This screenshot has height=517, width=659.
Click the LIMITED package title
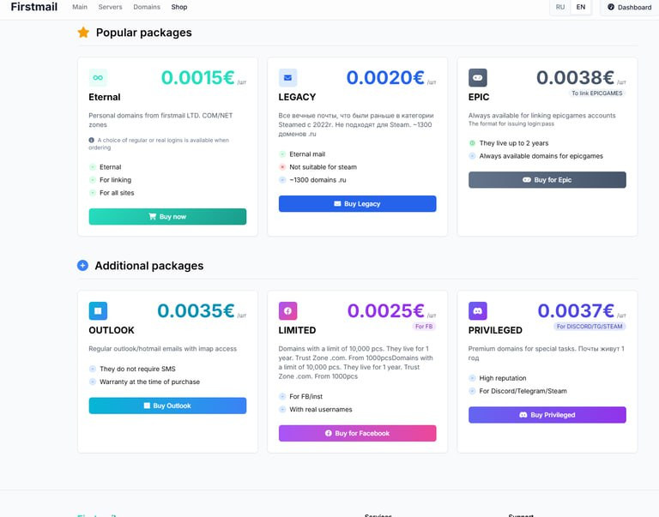[x=297, y=330]
